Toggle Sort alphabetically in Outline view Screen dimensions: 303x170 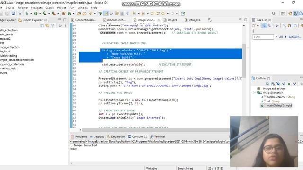click(x=273, y=84)
